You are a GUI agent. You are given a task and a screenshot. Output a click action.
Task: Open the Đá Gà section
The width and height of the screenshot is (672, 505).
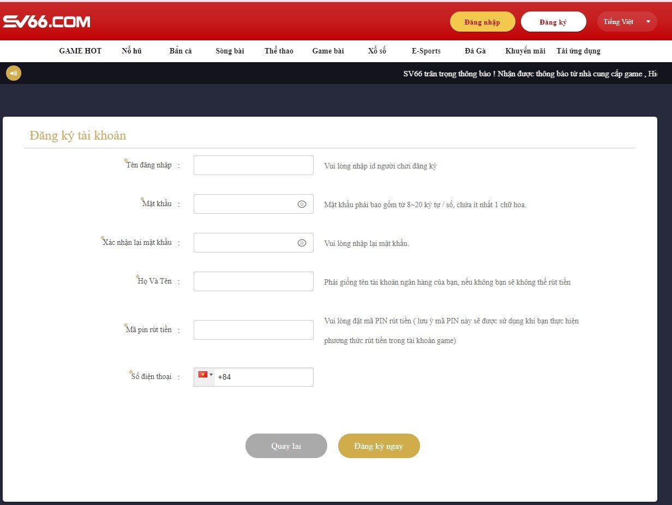pos(475,51)
